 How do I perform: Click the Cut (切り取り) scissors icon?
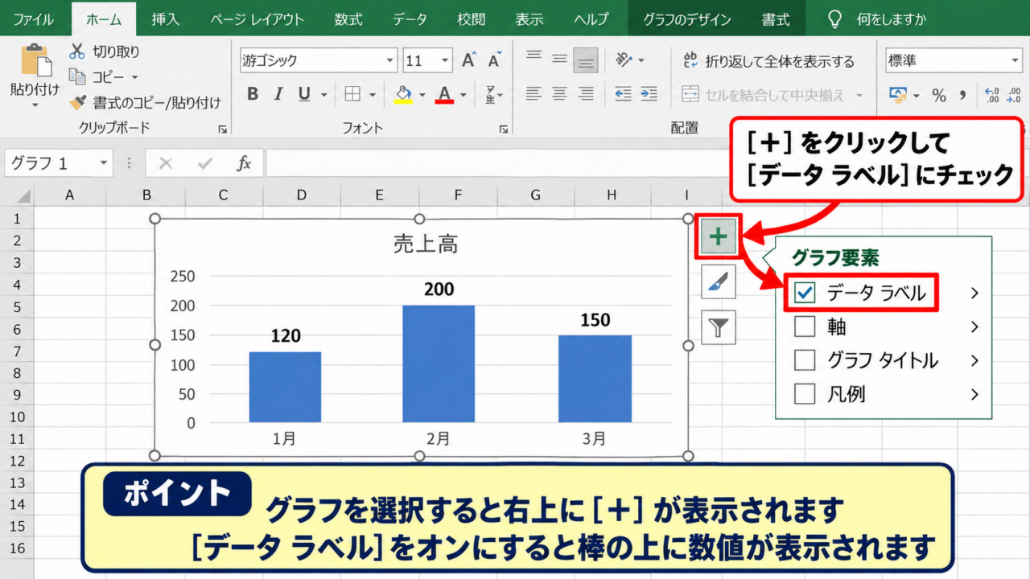tap(77, 51)
